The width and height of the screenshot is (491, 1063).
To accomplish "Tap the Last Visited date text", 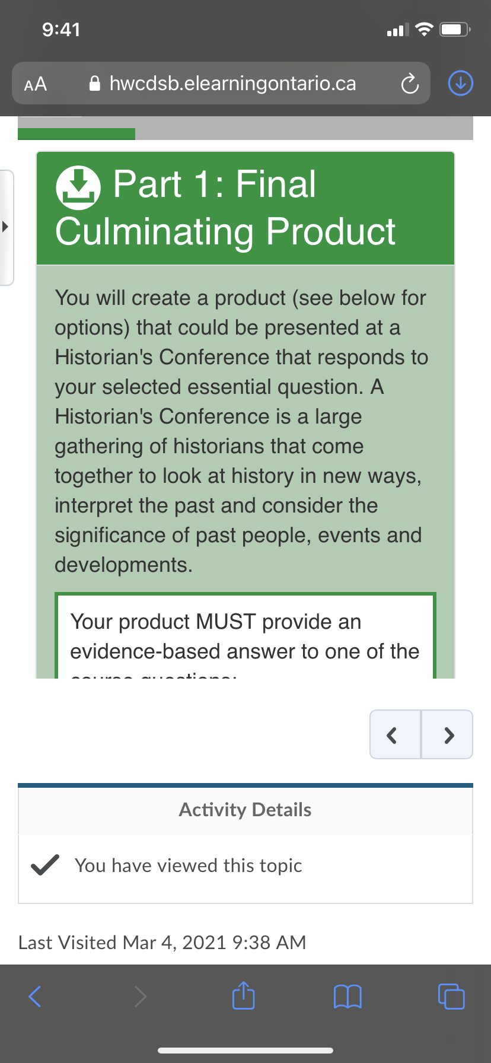I will click(x=162, y=942).
